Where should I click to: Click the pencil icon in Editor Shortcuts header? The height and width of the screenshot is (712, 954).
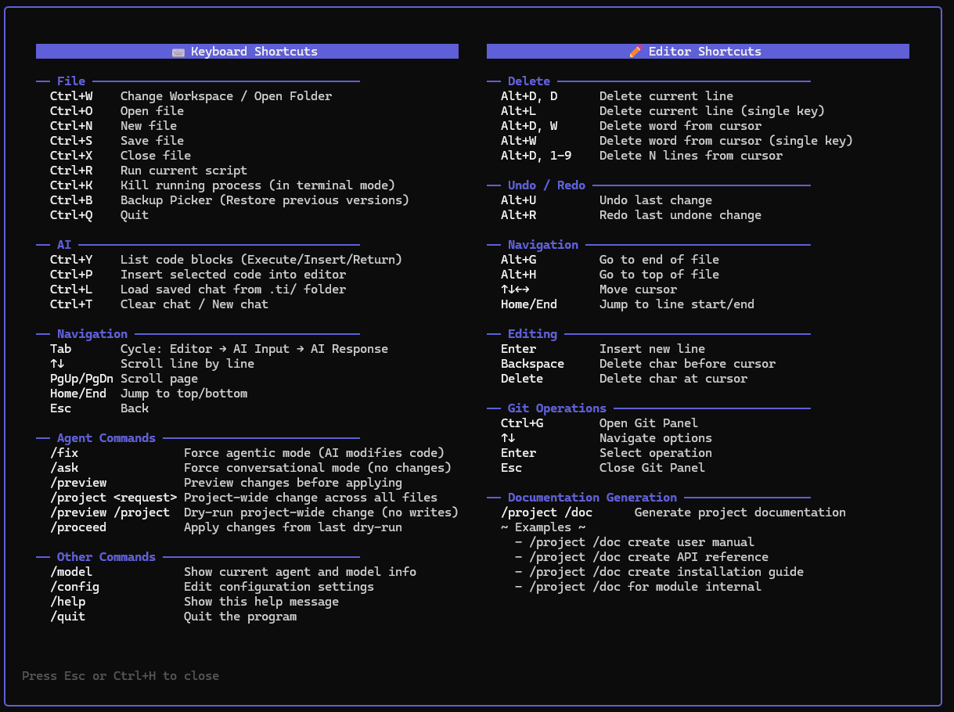pos(635,51)
